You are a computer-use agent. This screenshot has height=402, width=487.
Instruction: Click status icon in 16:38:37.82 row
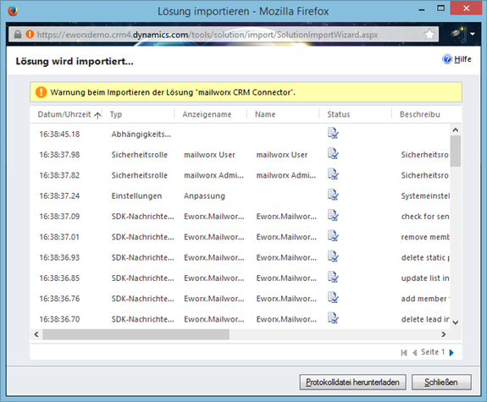(x=333, y=174)
